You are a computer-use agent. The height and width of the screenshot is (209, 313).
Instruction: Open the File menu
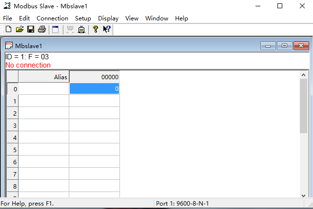pyautogui.click(x=8, y=18)
